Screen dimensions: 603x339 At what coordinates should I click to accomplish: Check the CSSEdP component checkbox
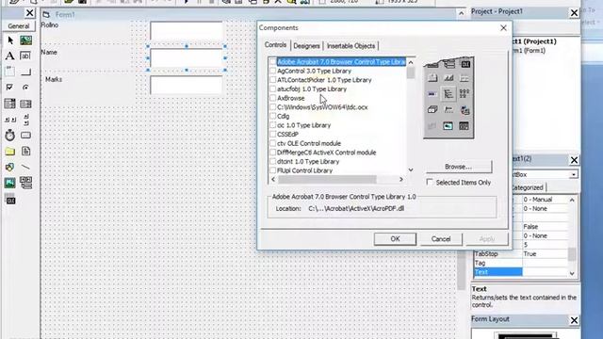tap(272, 134)
